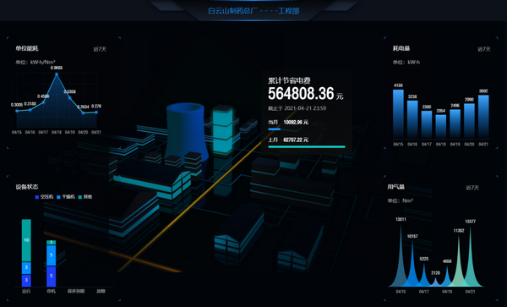Click the 564808.36 cumulative savings figure
Viewport: 507px width, 307px height.
301,94
